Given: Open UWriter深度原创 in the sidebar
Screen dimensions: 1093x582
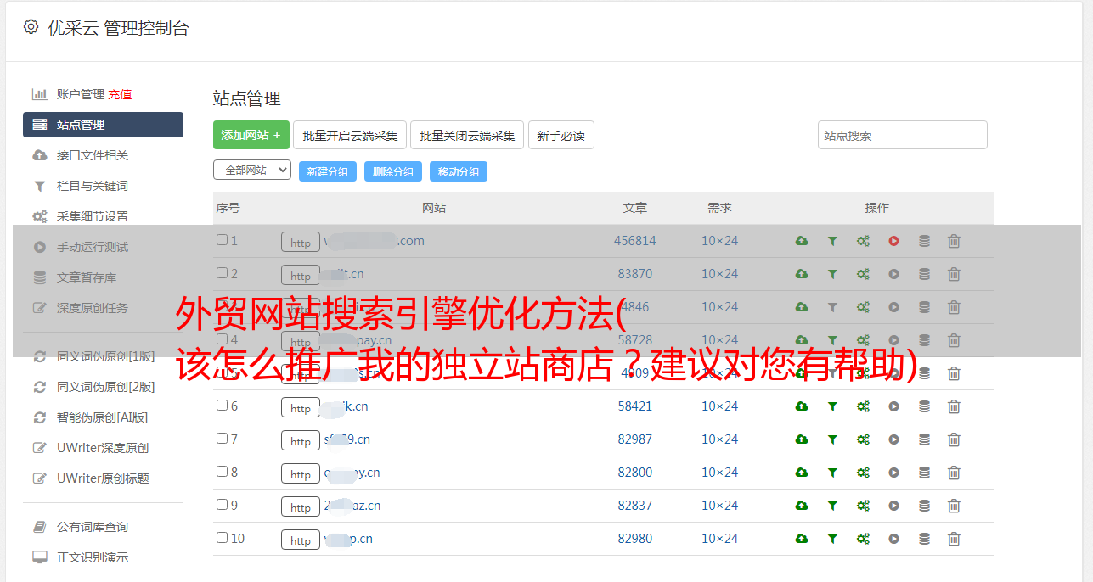Looking at the screenshot, I should click(x=103, y=448).
